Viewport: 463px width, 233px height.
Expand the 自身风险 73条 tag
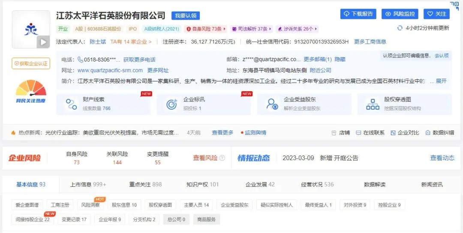point(206,29)
